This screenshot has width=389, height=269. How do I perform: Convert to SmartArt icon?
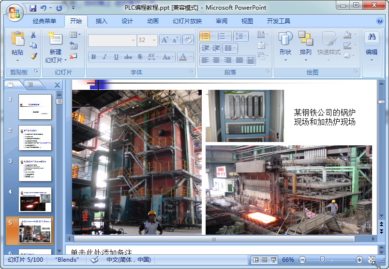(263, 56)
